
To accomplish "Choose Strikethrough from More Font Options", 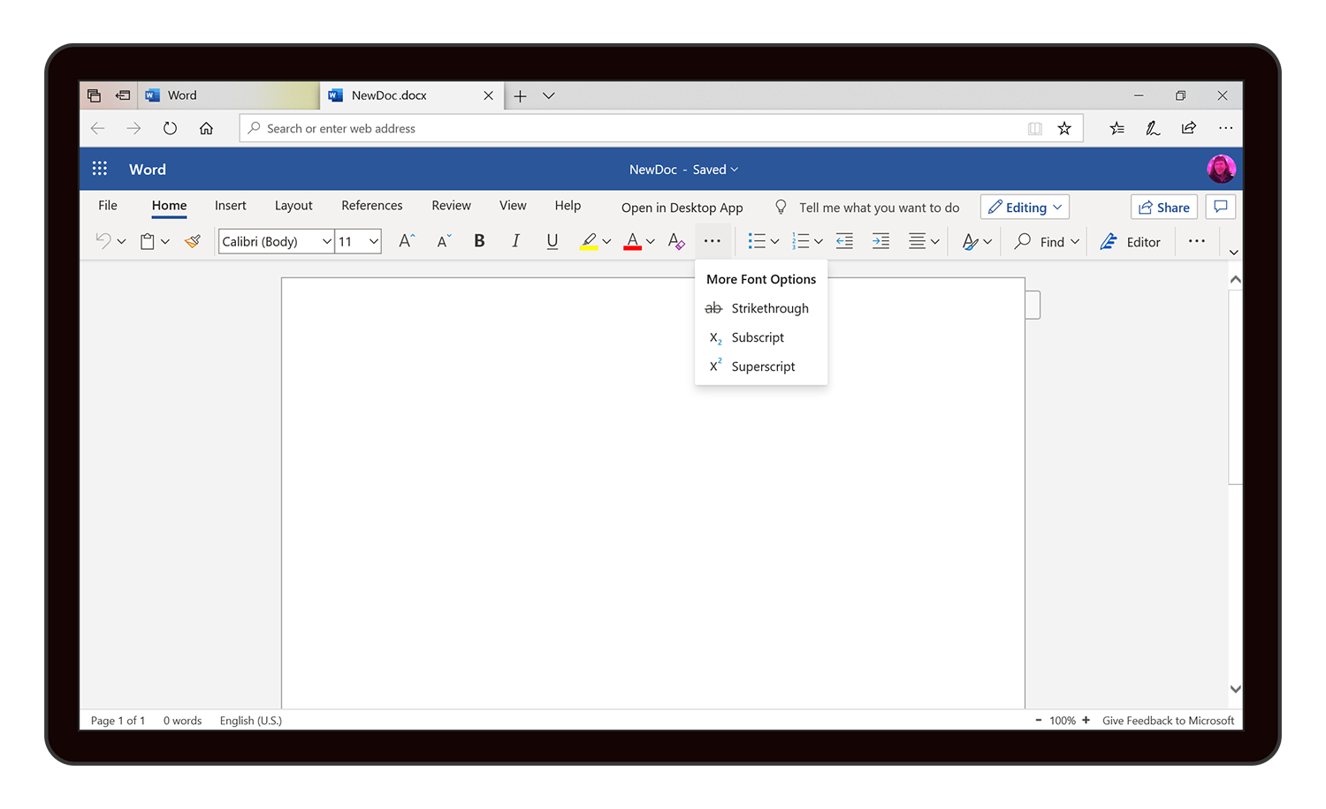I will (x=761, y=308).
